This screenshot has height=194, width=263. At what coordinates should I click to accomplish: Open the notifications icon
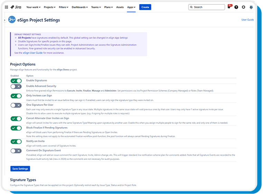[x=229, y=7]
